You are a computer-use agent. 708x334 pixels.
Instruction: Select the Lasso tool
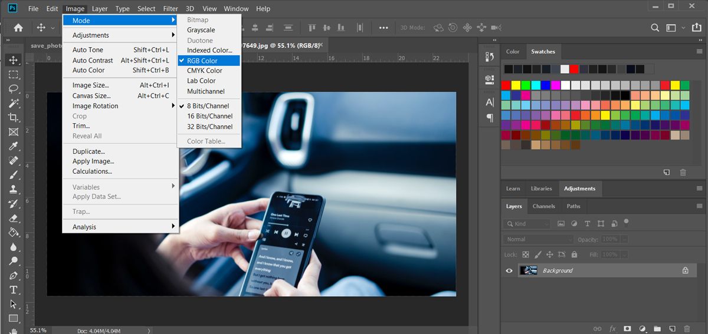coord(13,89)
